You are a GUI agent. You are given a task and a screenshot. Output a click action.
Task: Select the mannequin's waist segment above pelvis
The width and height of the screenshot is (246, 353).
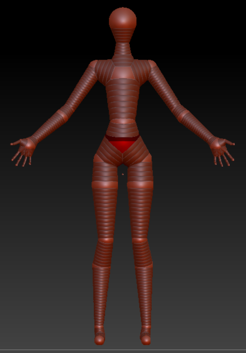(x=122, y=129)
